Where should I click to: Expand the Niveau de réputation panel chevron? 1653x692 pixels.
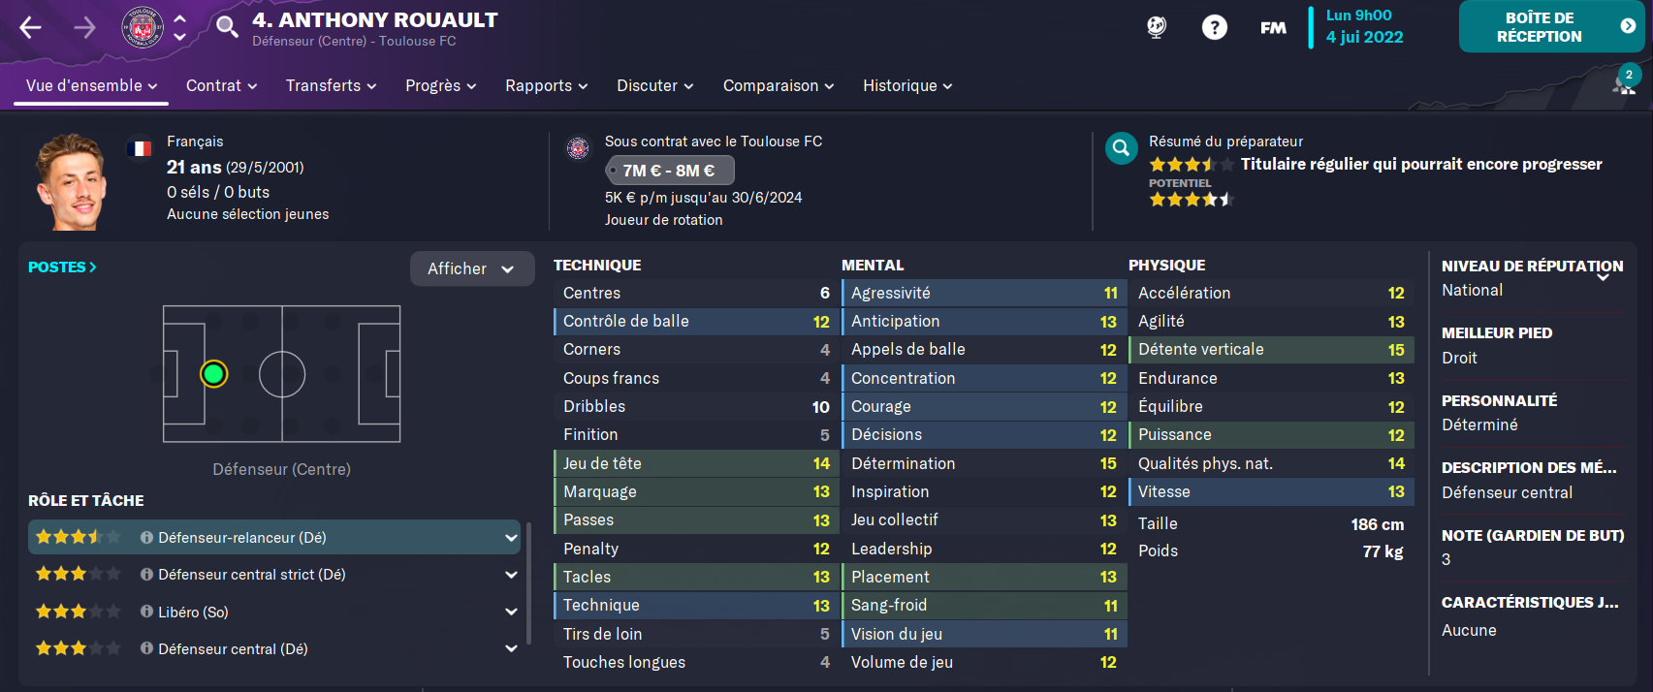(1603, 277)
